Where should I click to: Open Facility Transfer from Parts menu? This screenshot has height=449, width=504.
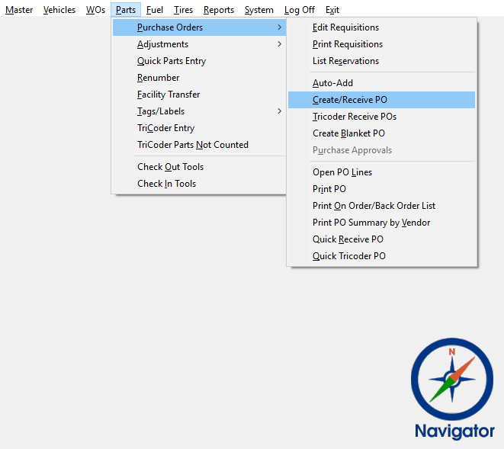coord(169,95)
